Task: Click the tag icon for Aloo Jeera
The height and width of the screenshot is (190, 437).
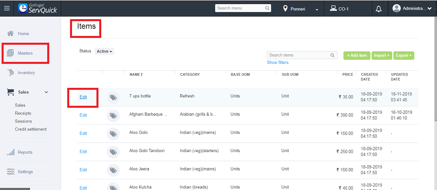Action: tap(113, 170)
